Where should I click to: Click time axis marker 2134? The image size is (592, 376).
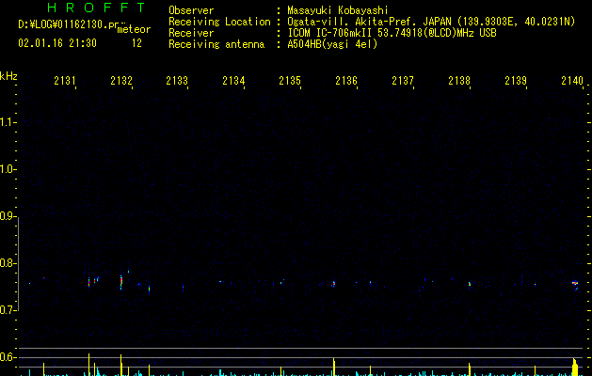point(233,80)
